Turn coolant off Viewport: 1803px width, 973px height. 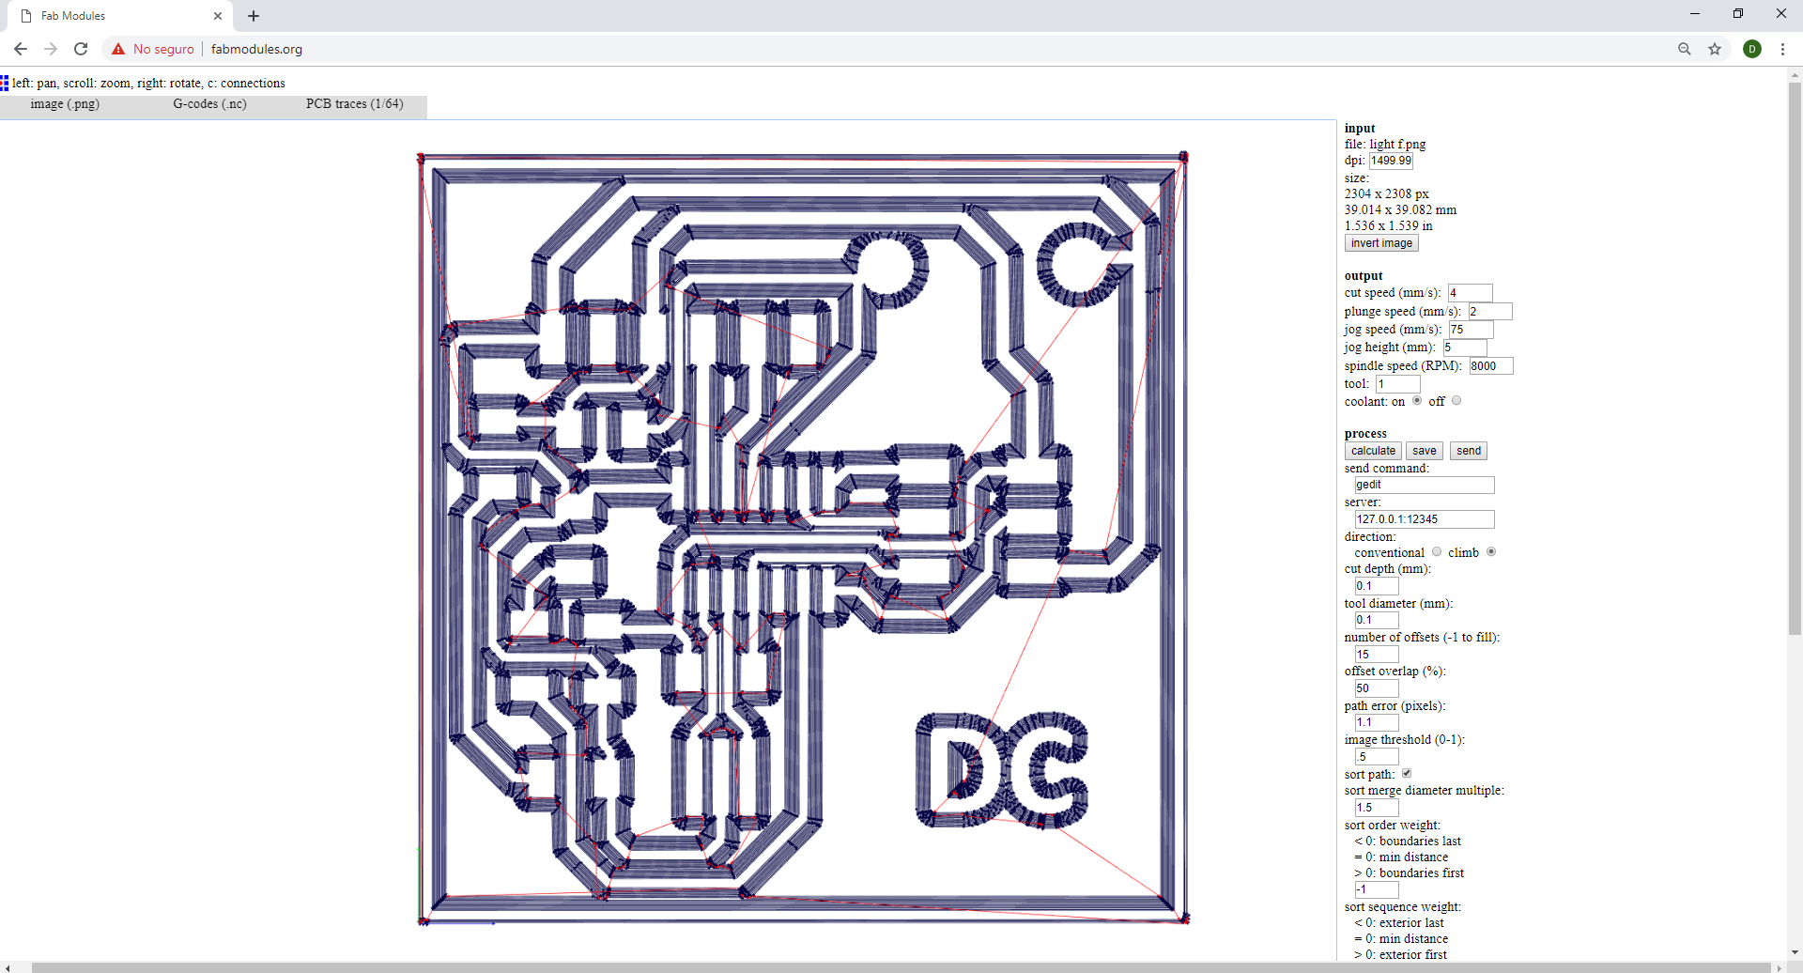[1456, 401]
